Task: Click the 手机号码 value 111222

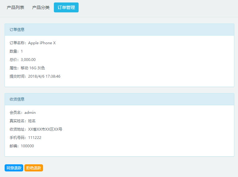Action: point(35,138)
